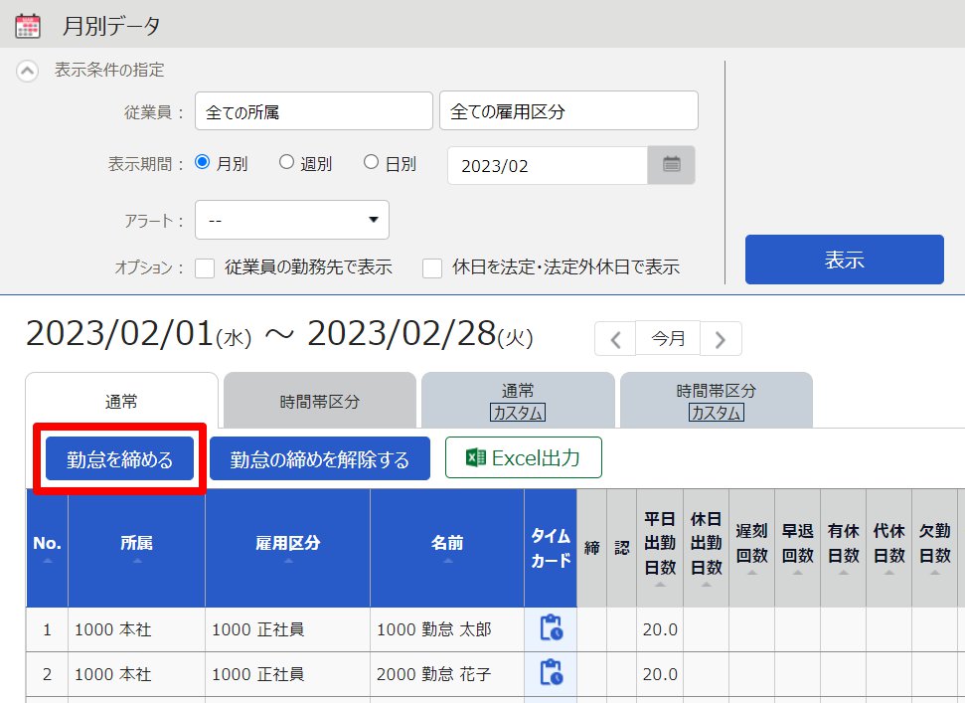Click 勤怠の締めを解除する button
Screen dimensions: 965x703
point(320,458)
